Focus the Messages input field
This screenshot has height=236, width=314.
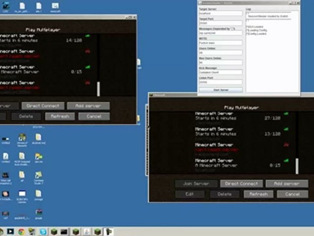click(x=221, y=33)
